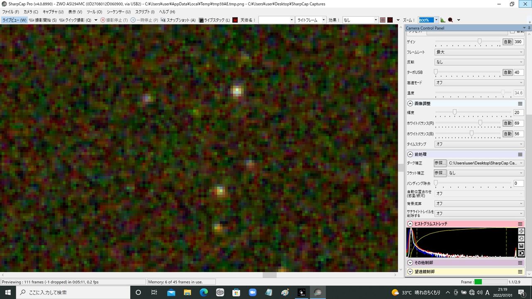
Task: Open the カメラ (C) menu
Action: [31, 12]
